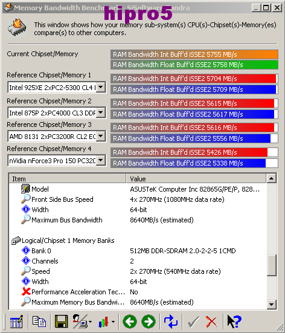Click the list scroll down arrow
This screenshot has width=285, height=333.
[x=272, y=305]
